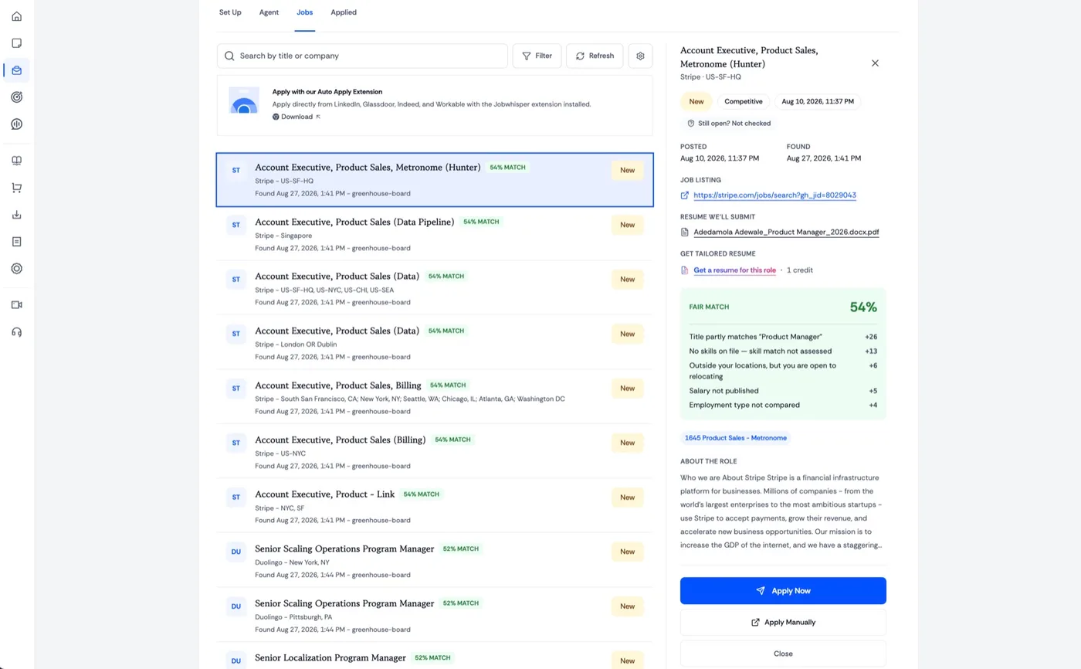This screenshot has width=1081, height=669.
Task: Open the video camera icon in sidebar
Action: (17, 305)
